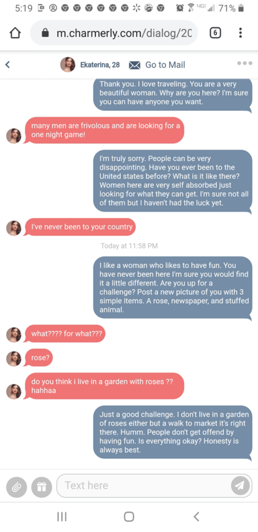Tap the Android home navigation button

(x=129, y=516)
